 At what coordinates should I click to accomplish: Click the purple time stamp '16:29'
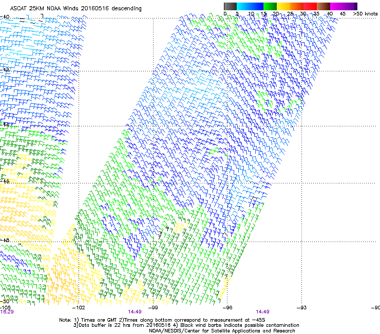click(7, 312)
